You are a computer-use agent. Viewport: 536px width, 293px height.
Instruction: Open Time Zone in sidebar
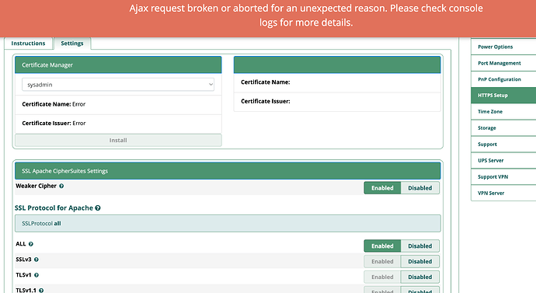(503, 111)
